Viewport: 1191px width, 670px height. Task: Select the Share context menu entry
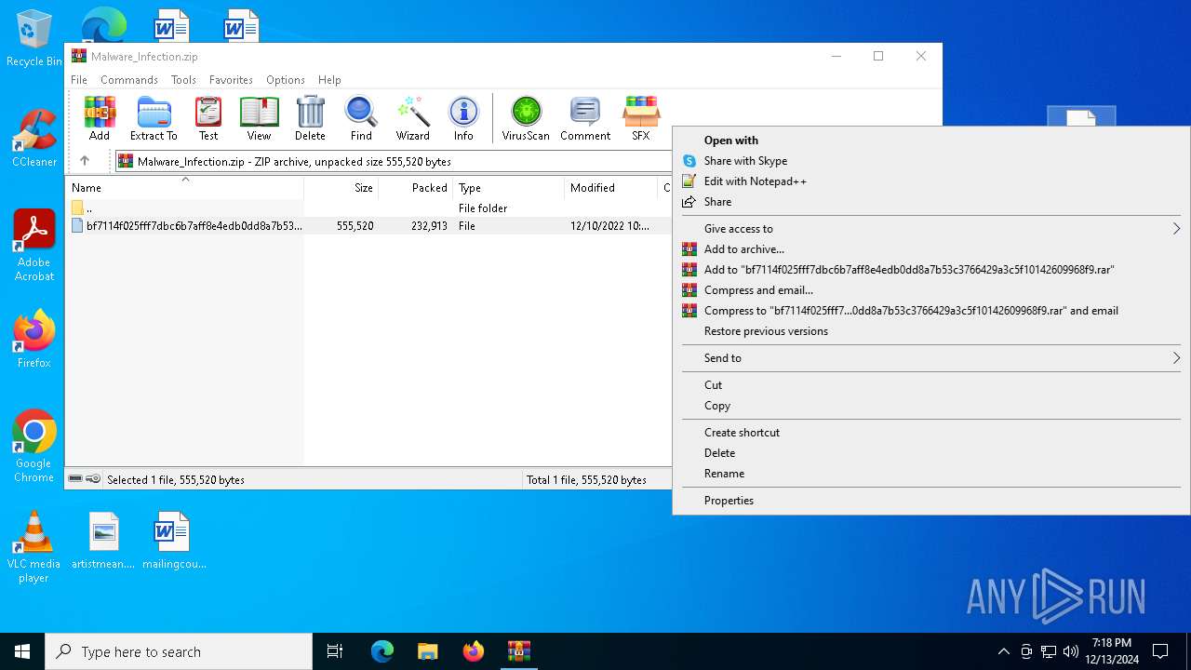coord(930,202)
